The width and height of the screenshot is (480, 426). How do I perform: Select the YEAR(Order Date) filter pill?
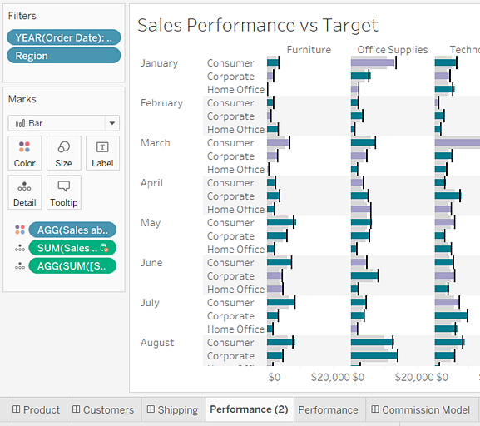pos(64,37)
